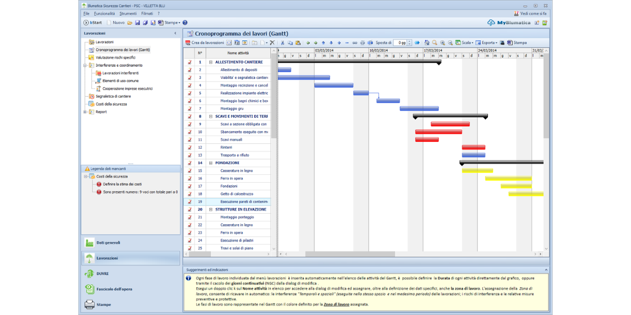Toggle the checkbox for row 19
The height and width of the screenshot is (315, 631).
coord(189,202)
